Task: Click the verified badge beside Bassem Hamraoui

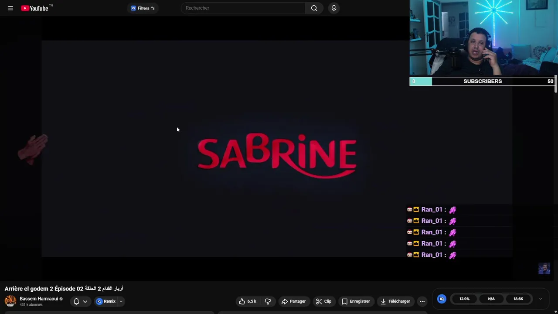Action: point(61,299)
